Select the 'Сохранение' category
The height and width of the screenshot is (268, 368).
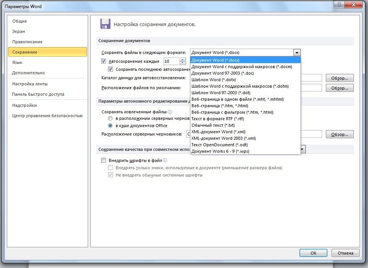(47, 52)
